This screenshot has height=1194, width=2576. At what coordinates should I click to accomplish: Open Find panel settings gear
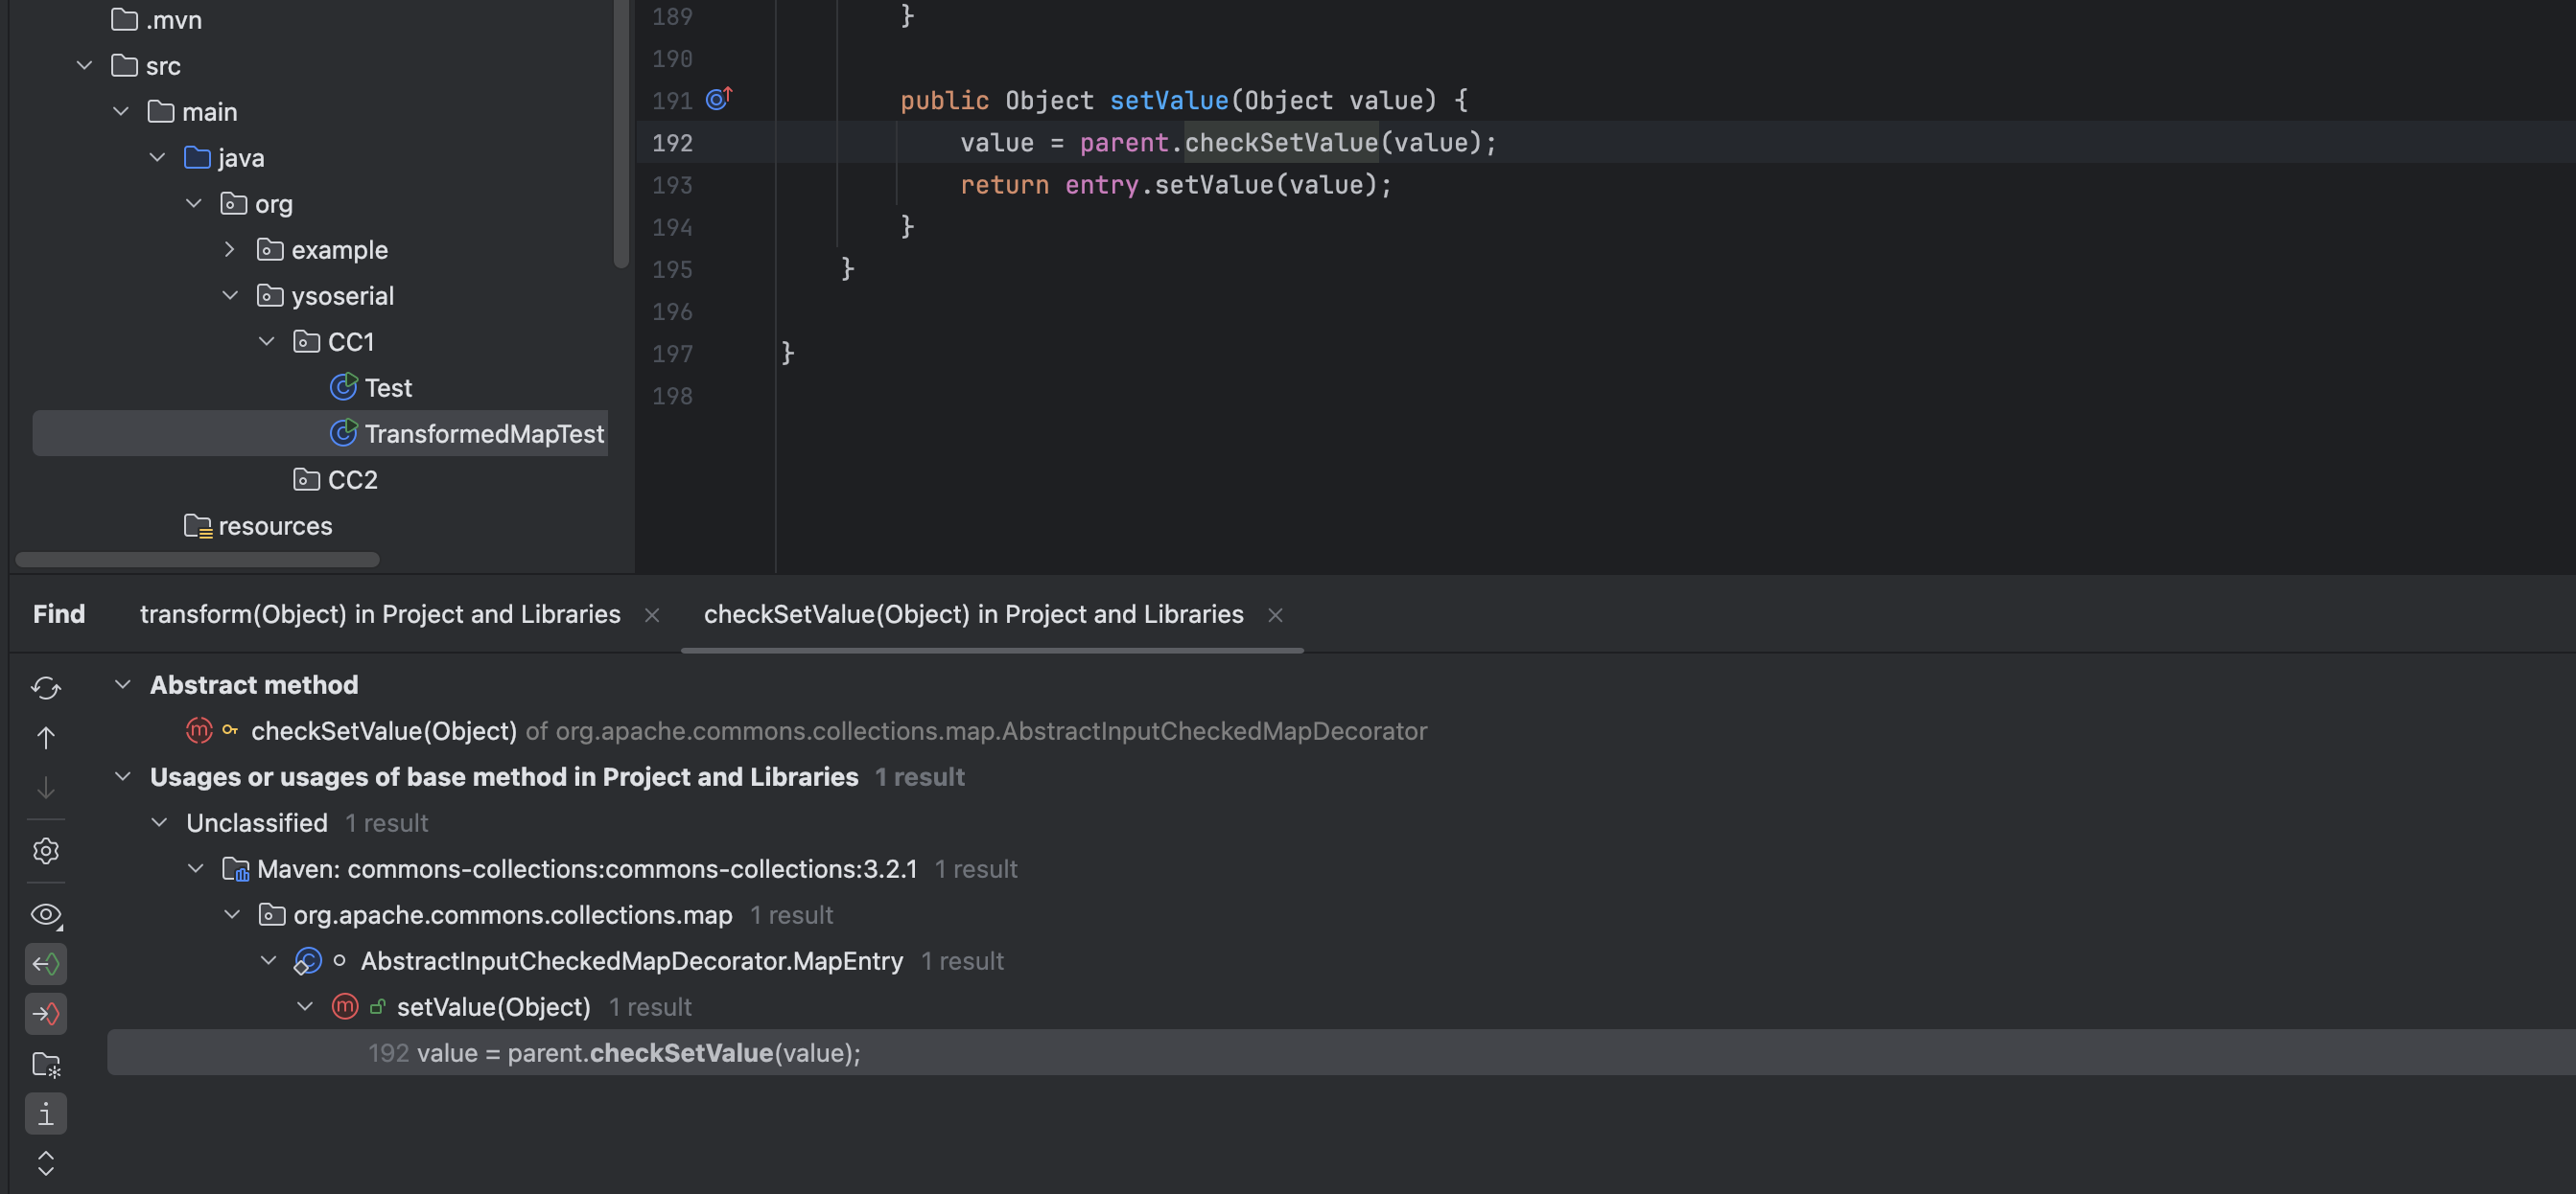coord(46,850)
